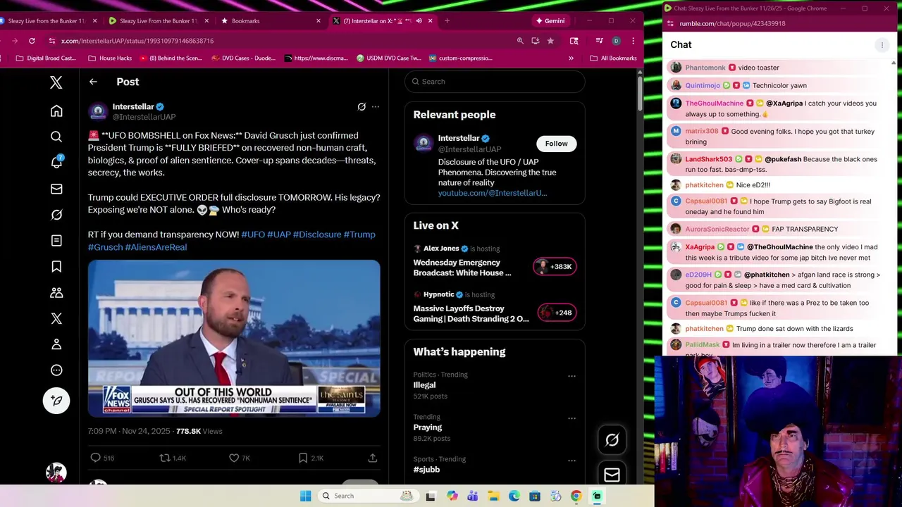Viewport: 902px width, 507px height.
Task: Open floating Messages envelope button
Action: 612,475
